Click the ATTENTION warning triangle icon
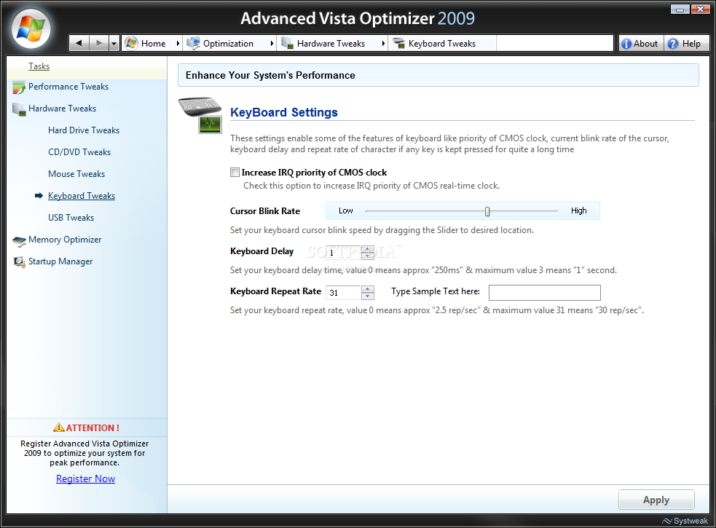The image size is (716, 528). 59,427
